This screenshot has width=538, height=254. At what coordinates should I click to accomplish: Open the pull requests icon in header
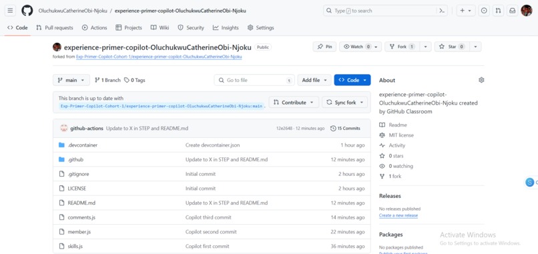[498, 11]
